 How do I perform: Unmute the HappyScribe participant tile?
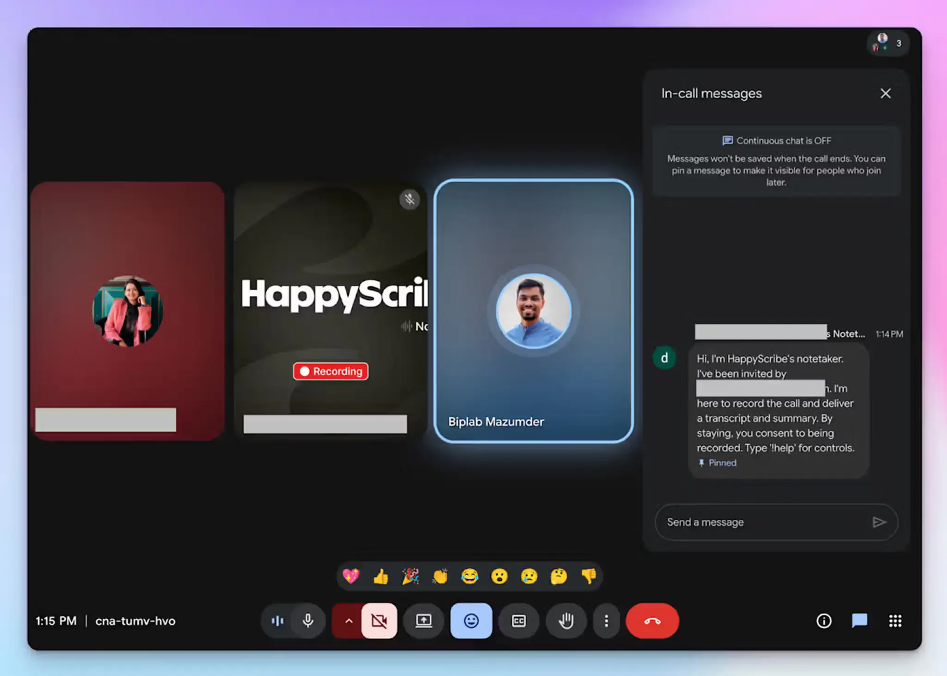(x=409, y=199)
